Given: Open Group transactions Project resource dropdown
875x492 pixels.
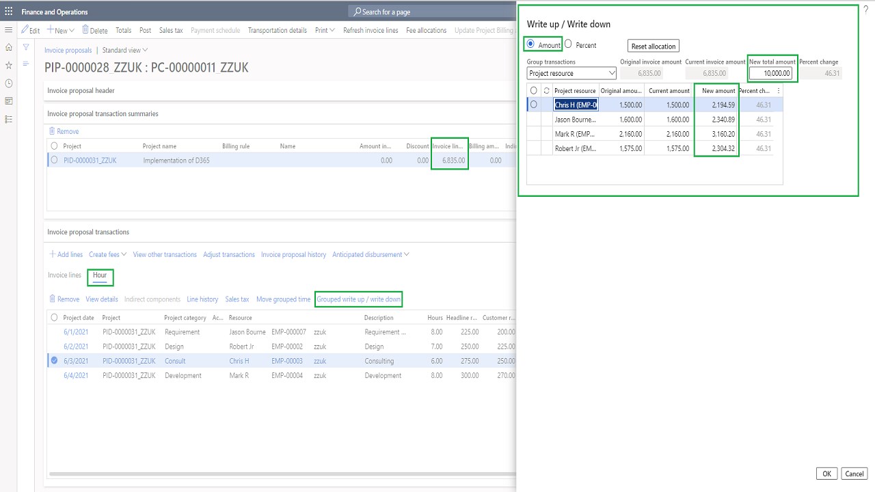Looking at the screenshot, I should [571, 73].
